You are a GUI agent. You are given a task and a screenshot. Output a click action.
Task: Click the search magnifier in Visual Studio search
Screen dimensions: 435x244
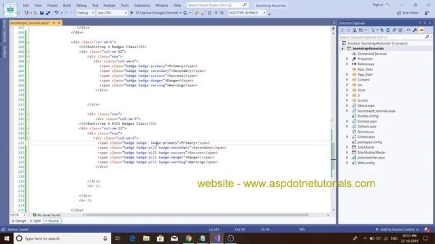click(x=245, y=5)
